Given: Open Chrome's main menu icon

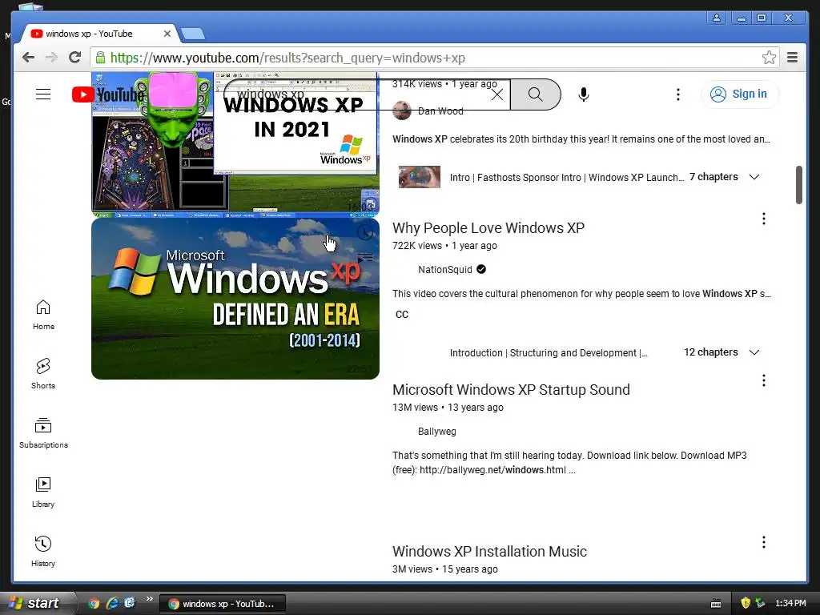Looking at the screenshot, I should (792, 58).
